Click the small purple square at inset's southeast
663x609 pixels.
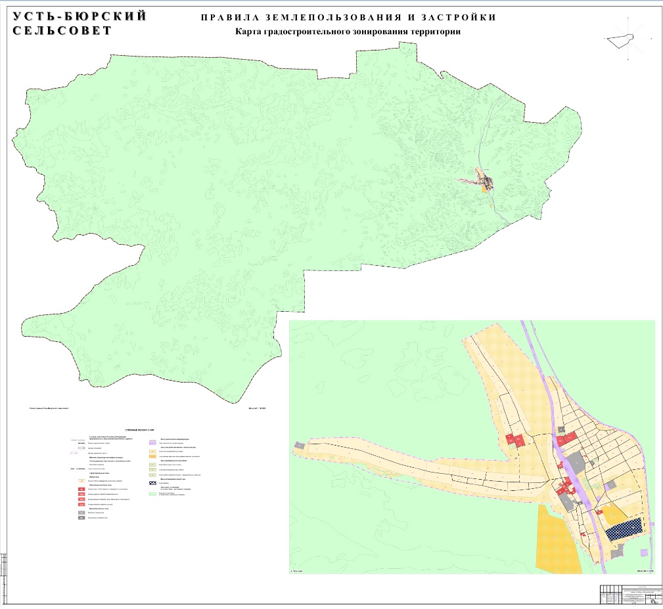[643, 553]
